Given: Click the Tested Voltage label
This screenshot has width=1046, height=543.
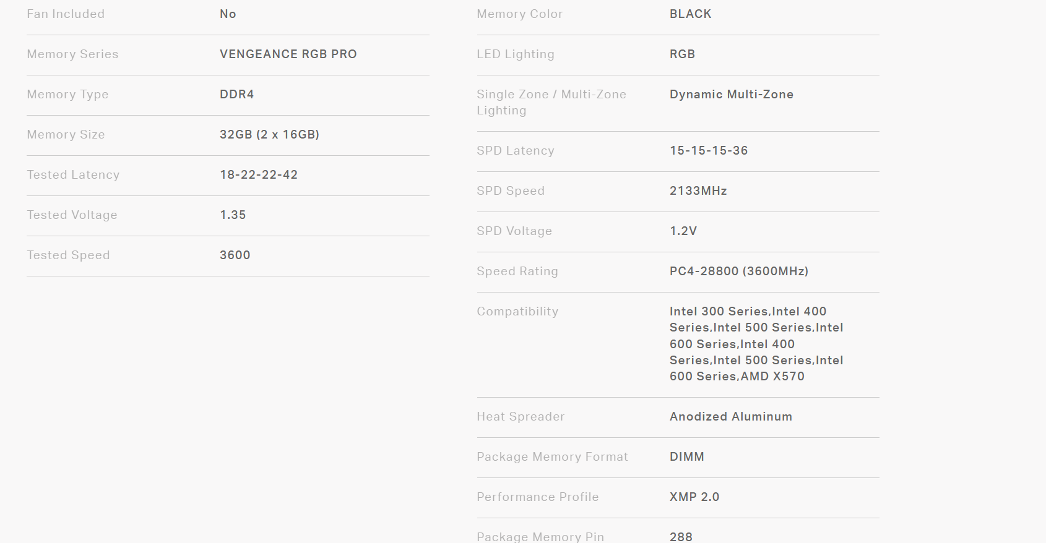Looking at the screenshot, I should [x=72, y=215].
